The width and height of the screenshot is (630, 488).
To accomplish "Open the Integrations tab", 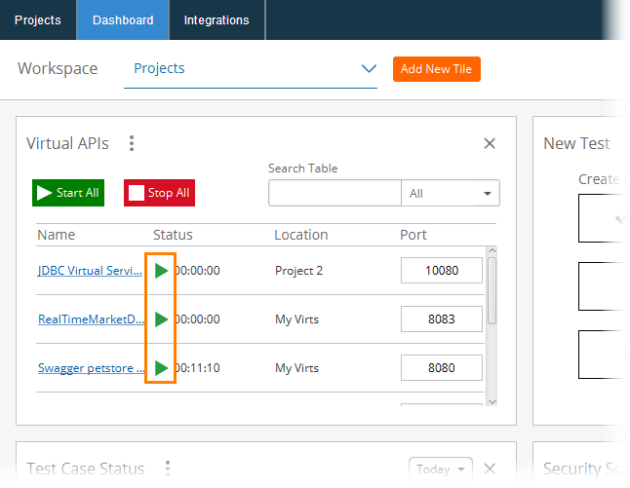I will [217, 20].
